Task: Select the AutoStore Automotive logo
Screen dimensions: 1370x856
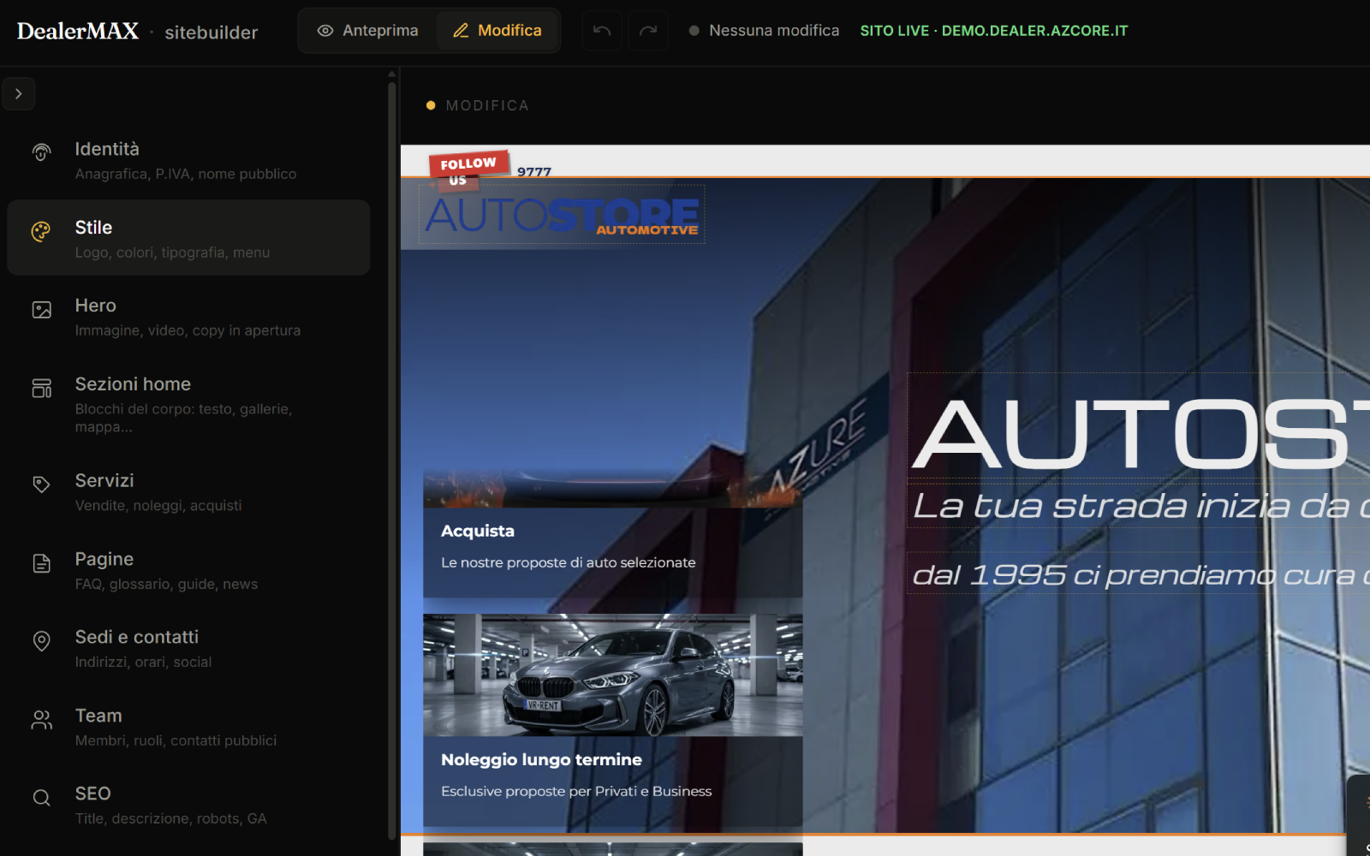Action: [x=562, y=215]
